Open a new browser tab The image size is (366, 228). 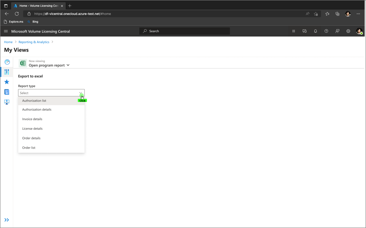tap(70, 5)
